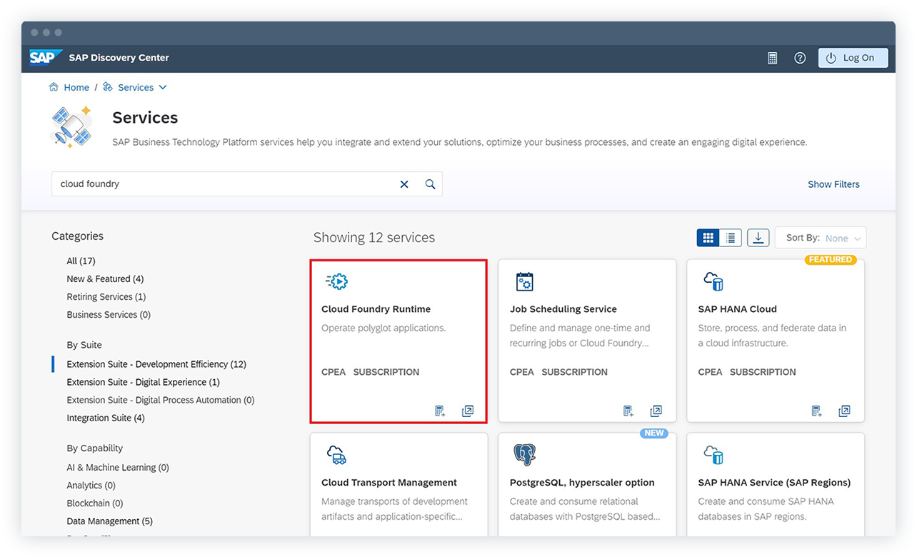Click the Cloud Foundry Runtime gear-cloud service icon
The width and height of the screenshot is (917, 557).
(x=336, y=281)
